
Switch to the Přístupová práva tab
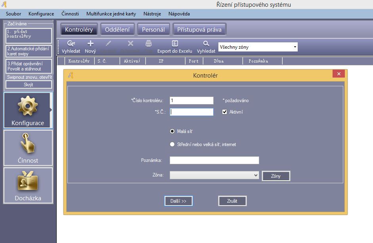coord(199,29)
